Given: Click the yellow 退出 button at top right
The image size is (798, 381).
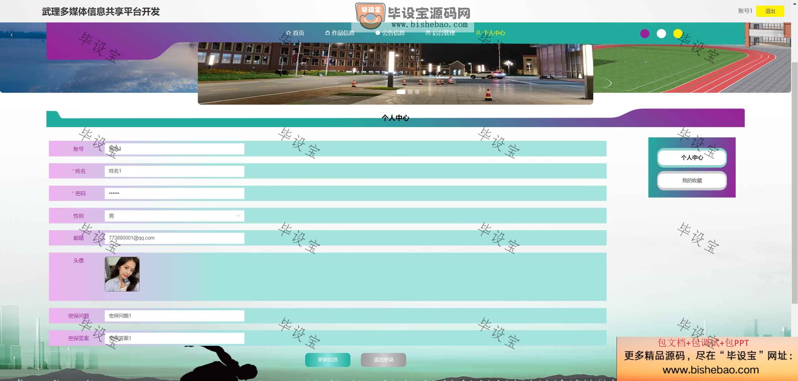Looking at the screenshot, I should 770,11.
